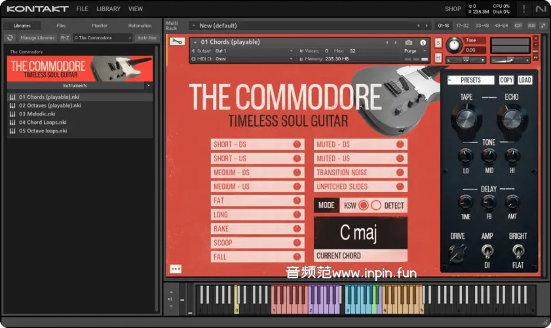Open the FILE menu
This screenshot has width=551, height=328.
tap(83, 9)
